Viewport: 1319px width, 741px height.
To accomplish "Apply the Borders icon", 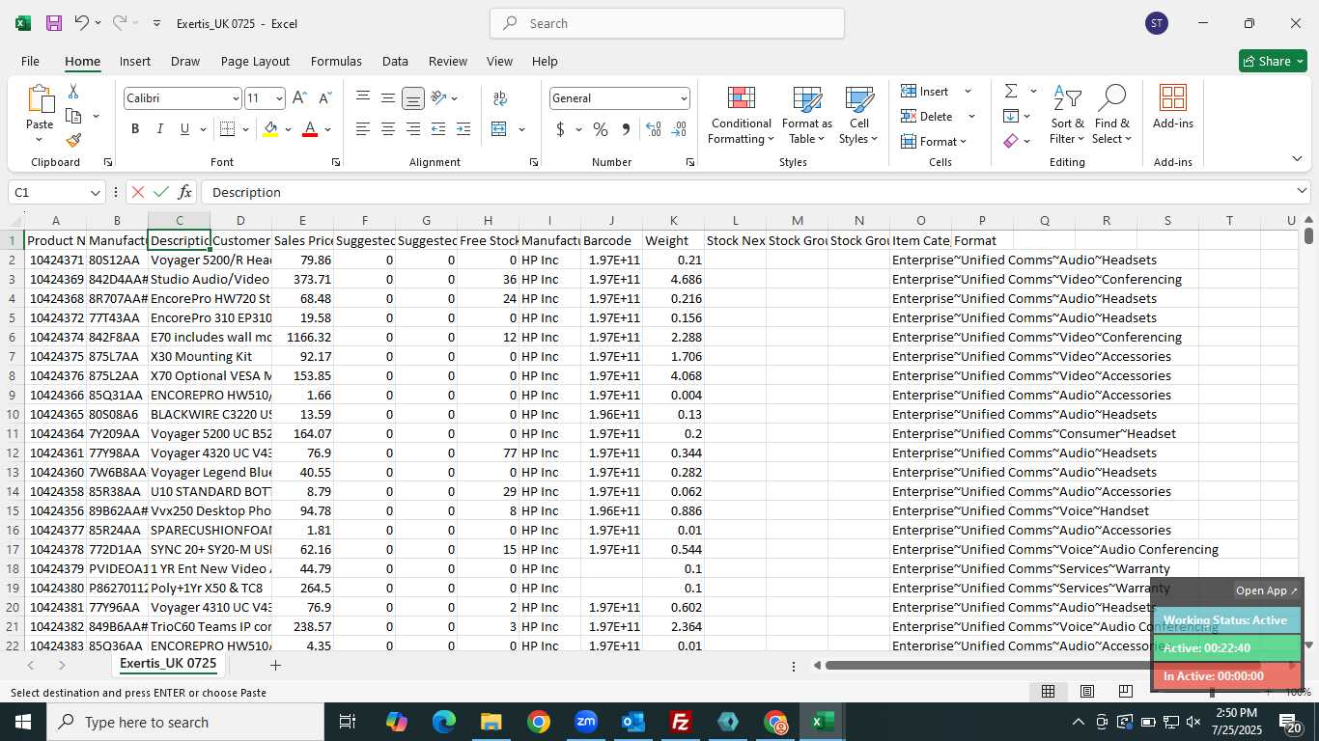I will (x=228, y=129).
